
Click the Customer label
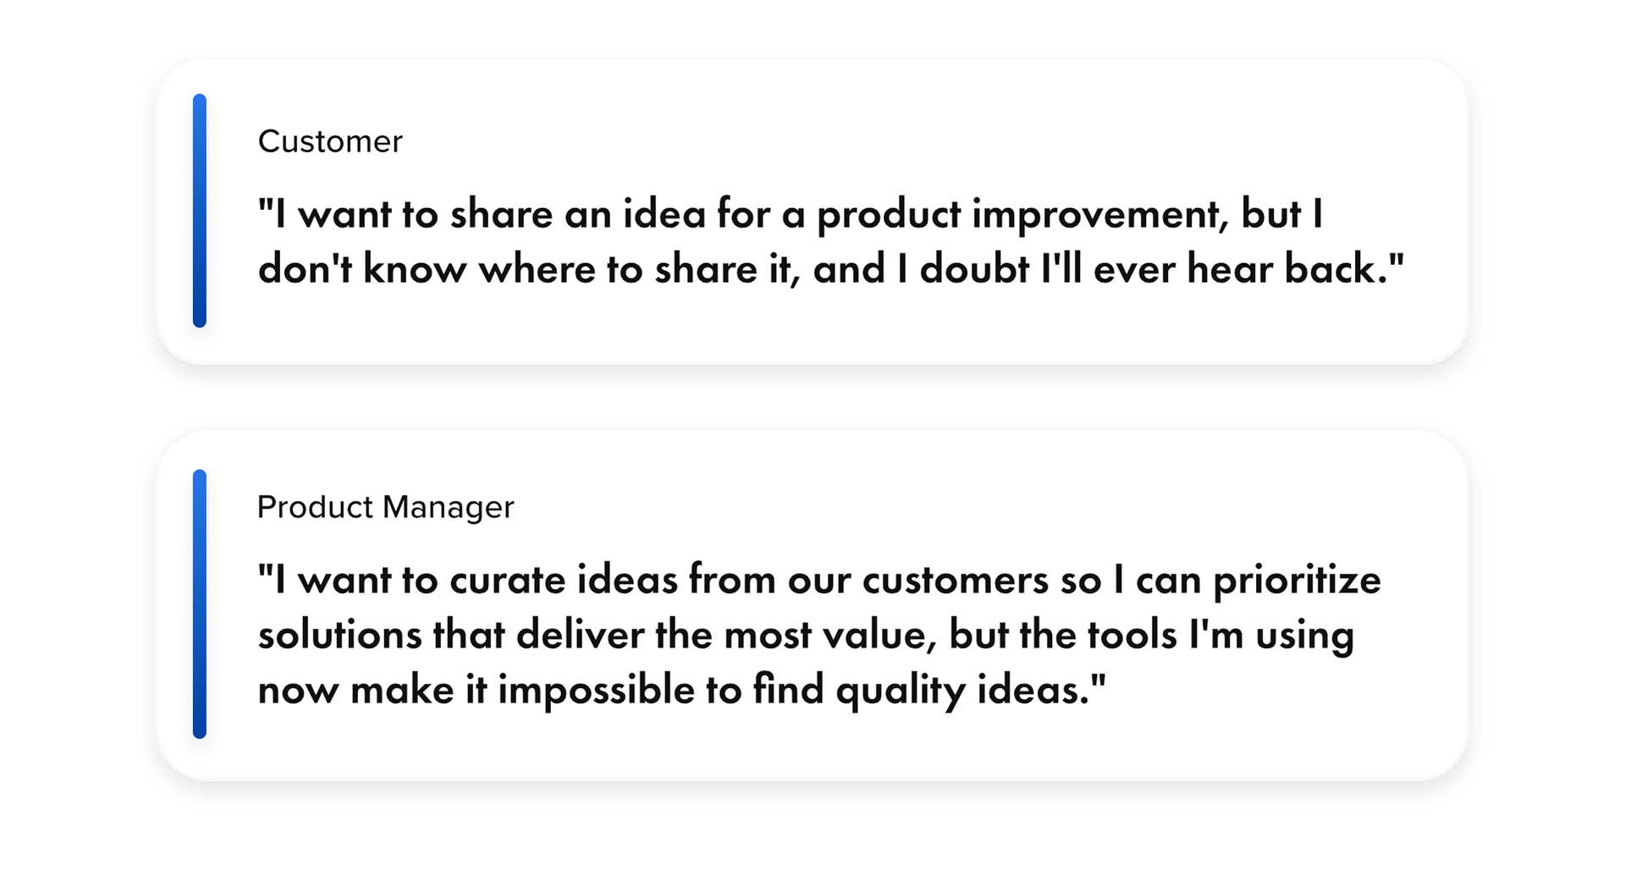(x=330, y=141)
